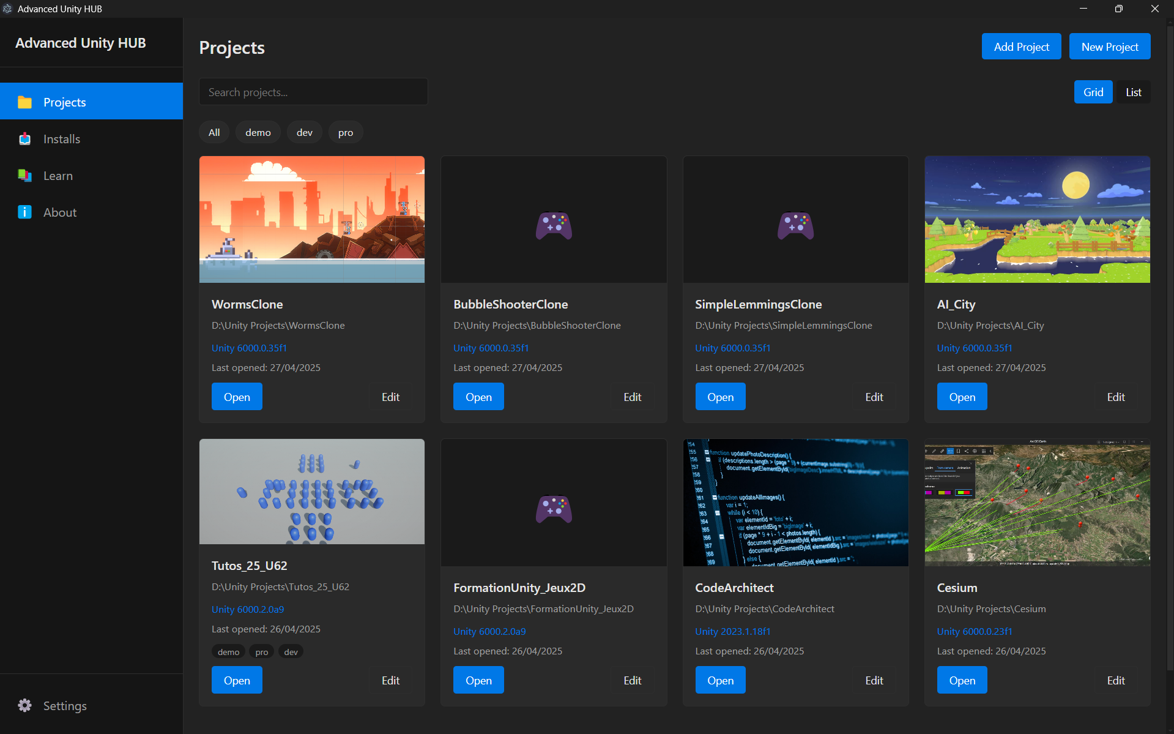Open the BubbleShooterClone project
Viewport: 1174px width, 734px height.
(x=478, y=397)
